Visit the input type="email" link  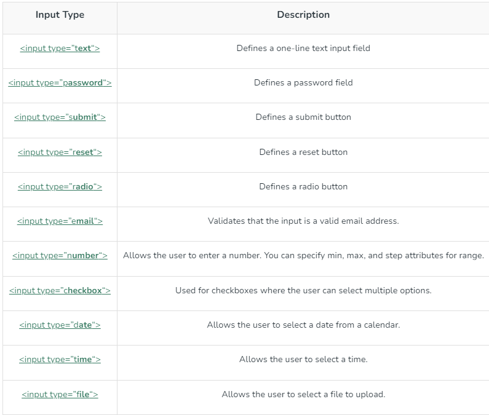click(60, 221)
